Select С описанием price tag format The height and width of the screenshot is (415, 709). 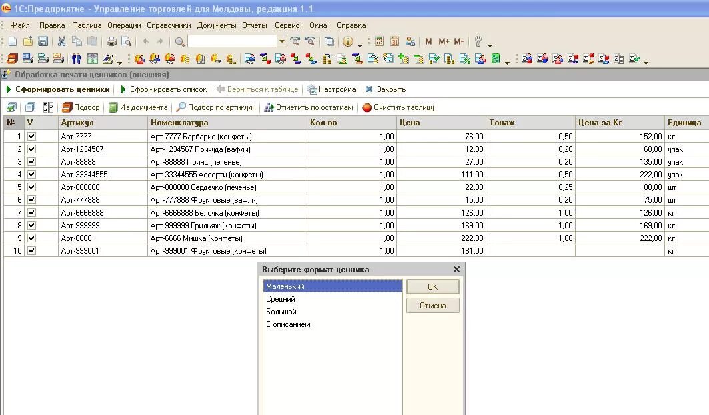(332, 324)
